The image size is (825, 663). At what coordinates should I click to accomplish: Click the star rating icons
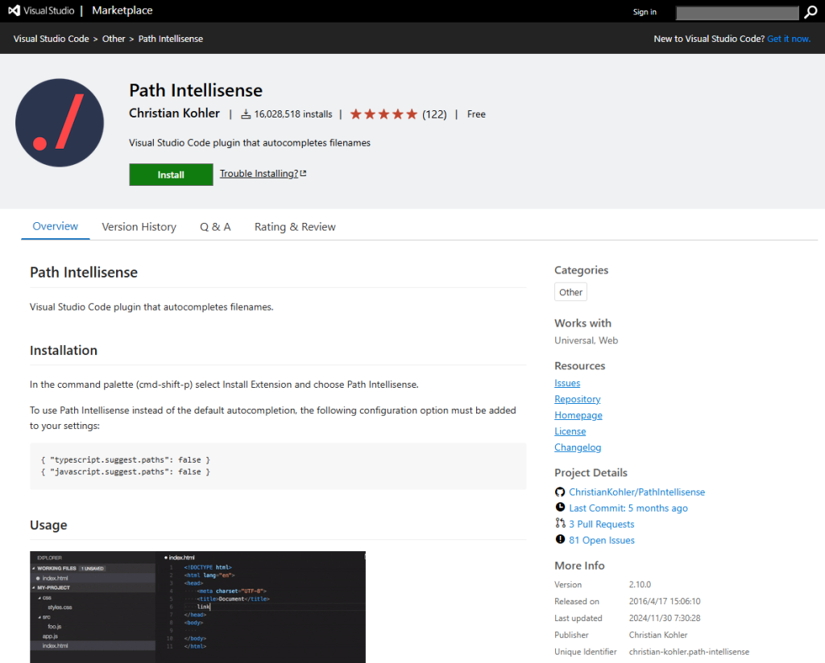[x=383, y=114]
